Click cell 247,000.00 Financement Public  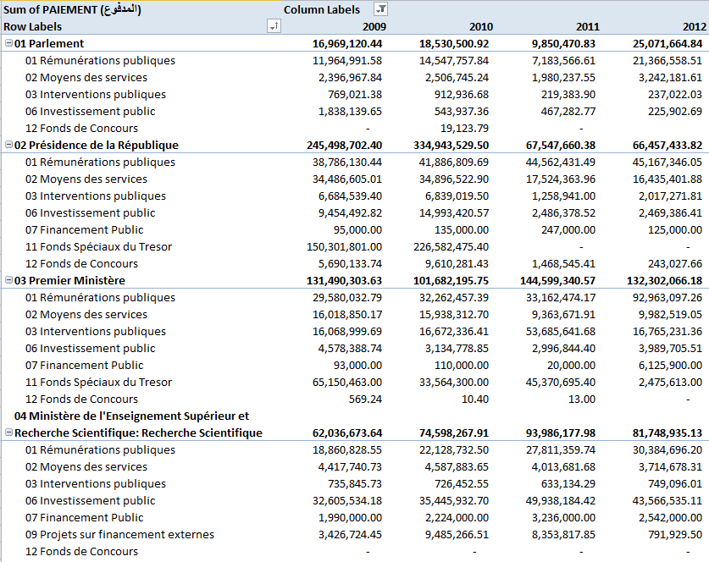coord(568,230)
